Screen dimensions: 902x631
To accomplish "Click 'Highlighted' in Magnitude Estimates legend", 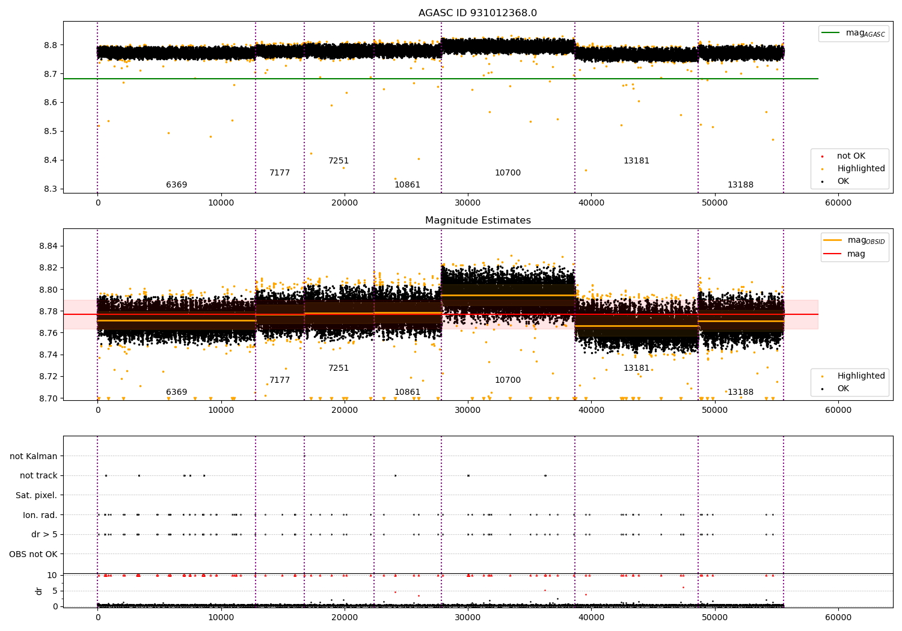I will (861, 376).
